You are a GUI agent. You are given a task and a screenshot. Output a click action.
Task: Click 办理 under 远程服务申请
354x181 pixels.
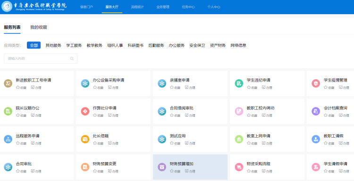click(36, 143)
